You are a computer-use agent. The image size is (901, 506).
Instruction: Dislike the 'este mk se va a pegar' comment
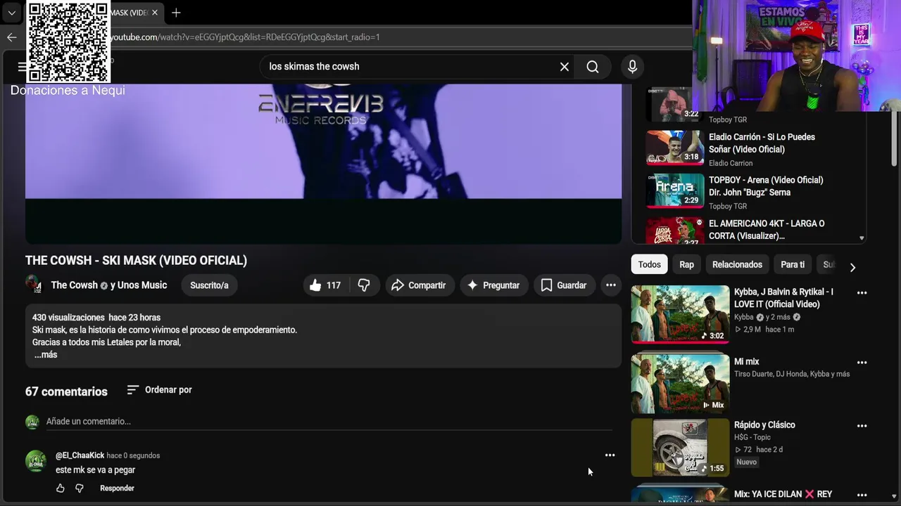[80, 488]
